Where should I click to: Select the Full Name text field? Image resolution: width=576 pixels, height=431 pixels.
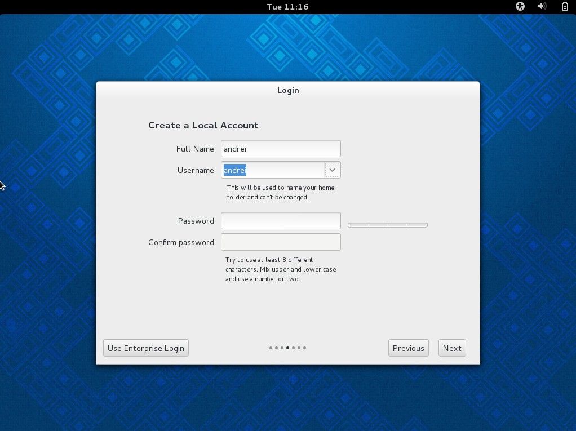click(x=280, y=148)
